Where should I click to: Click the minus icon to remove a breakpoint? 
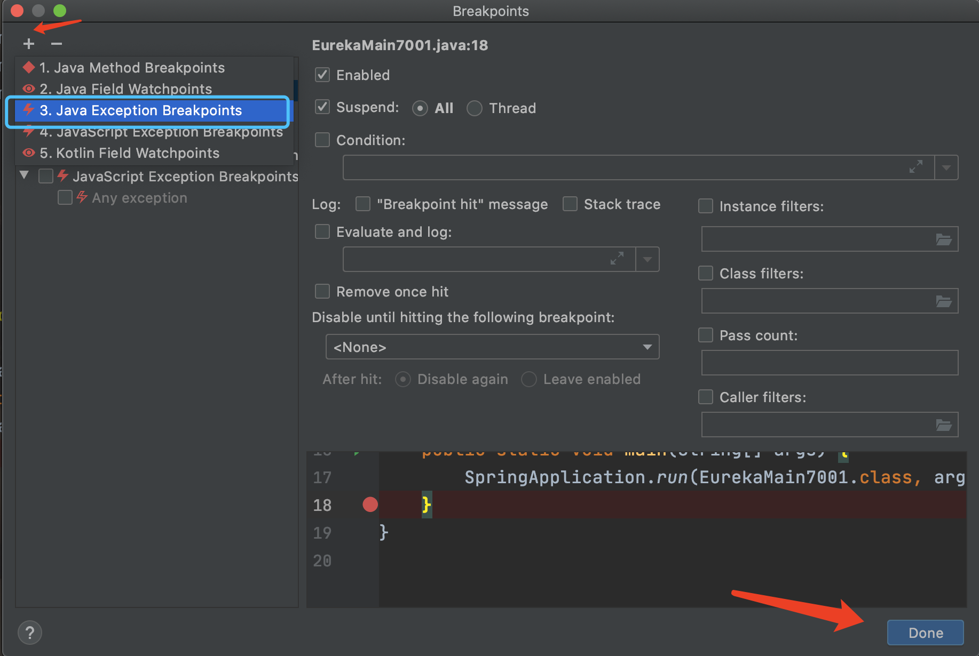tap(57, 44)
